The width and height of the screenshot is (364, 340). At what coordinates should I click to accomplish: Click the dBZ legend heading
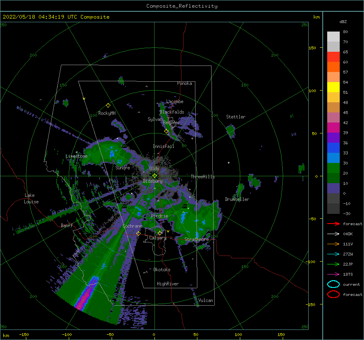(343, 21)
